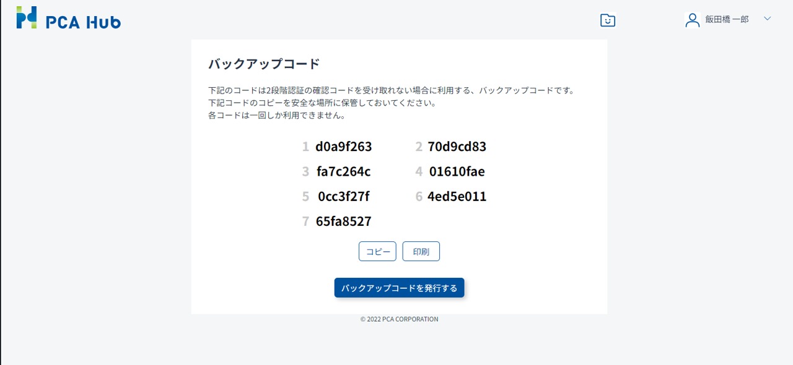The width and height of the screenshot is (793, 365).
Task: Select backup code fa7c264c
Action: [x=343, y=171]
